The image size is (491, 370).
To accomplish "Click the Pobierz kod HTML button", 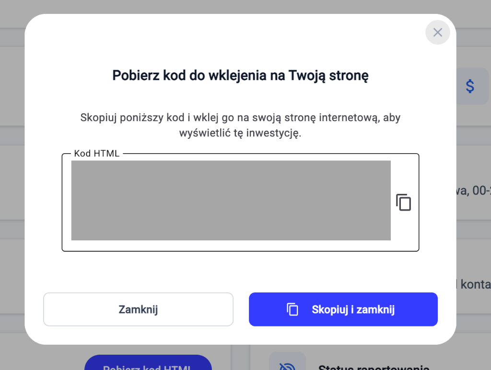I will (x=148, y=366).
